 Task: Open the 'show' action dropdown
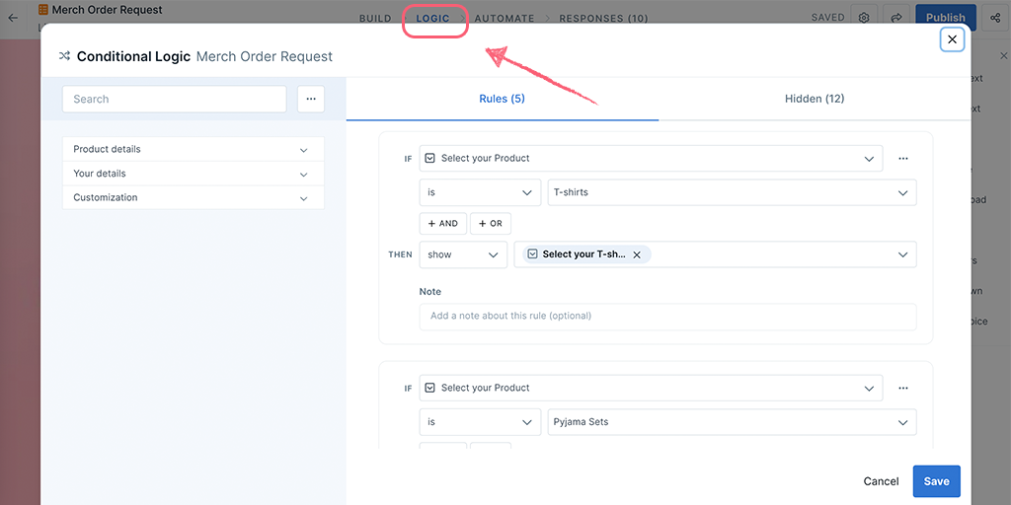[x=463, y=255]
